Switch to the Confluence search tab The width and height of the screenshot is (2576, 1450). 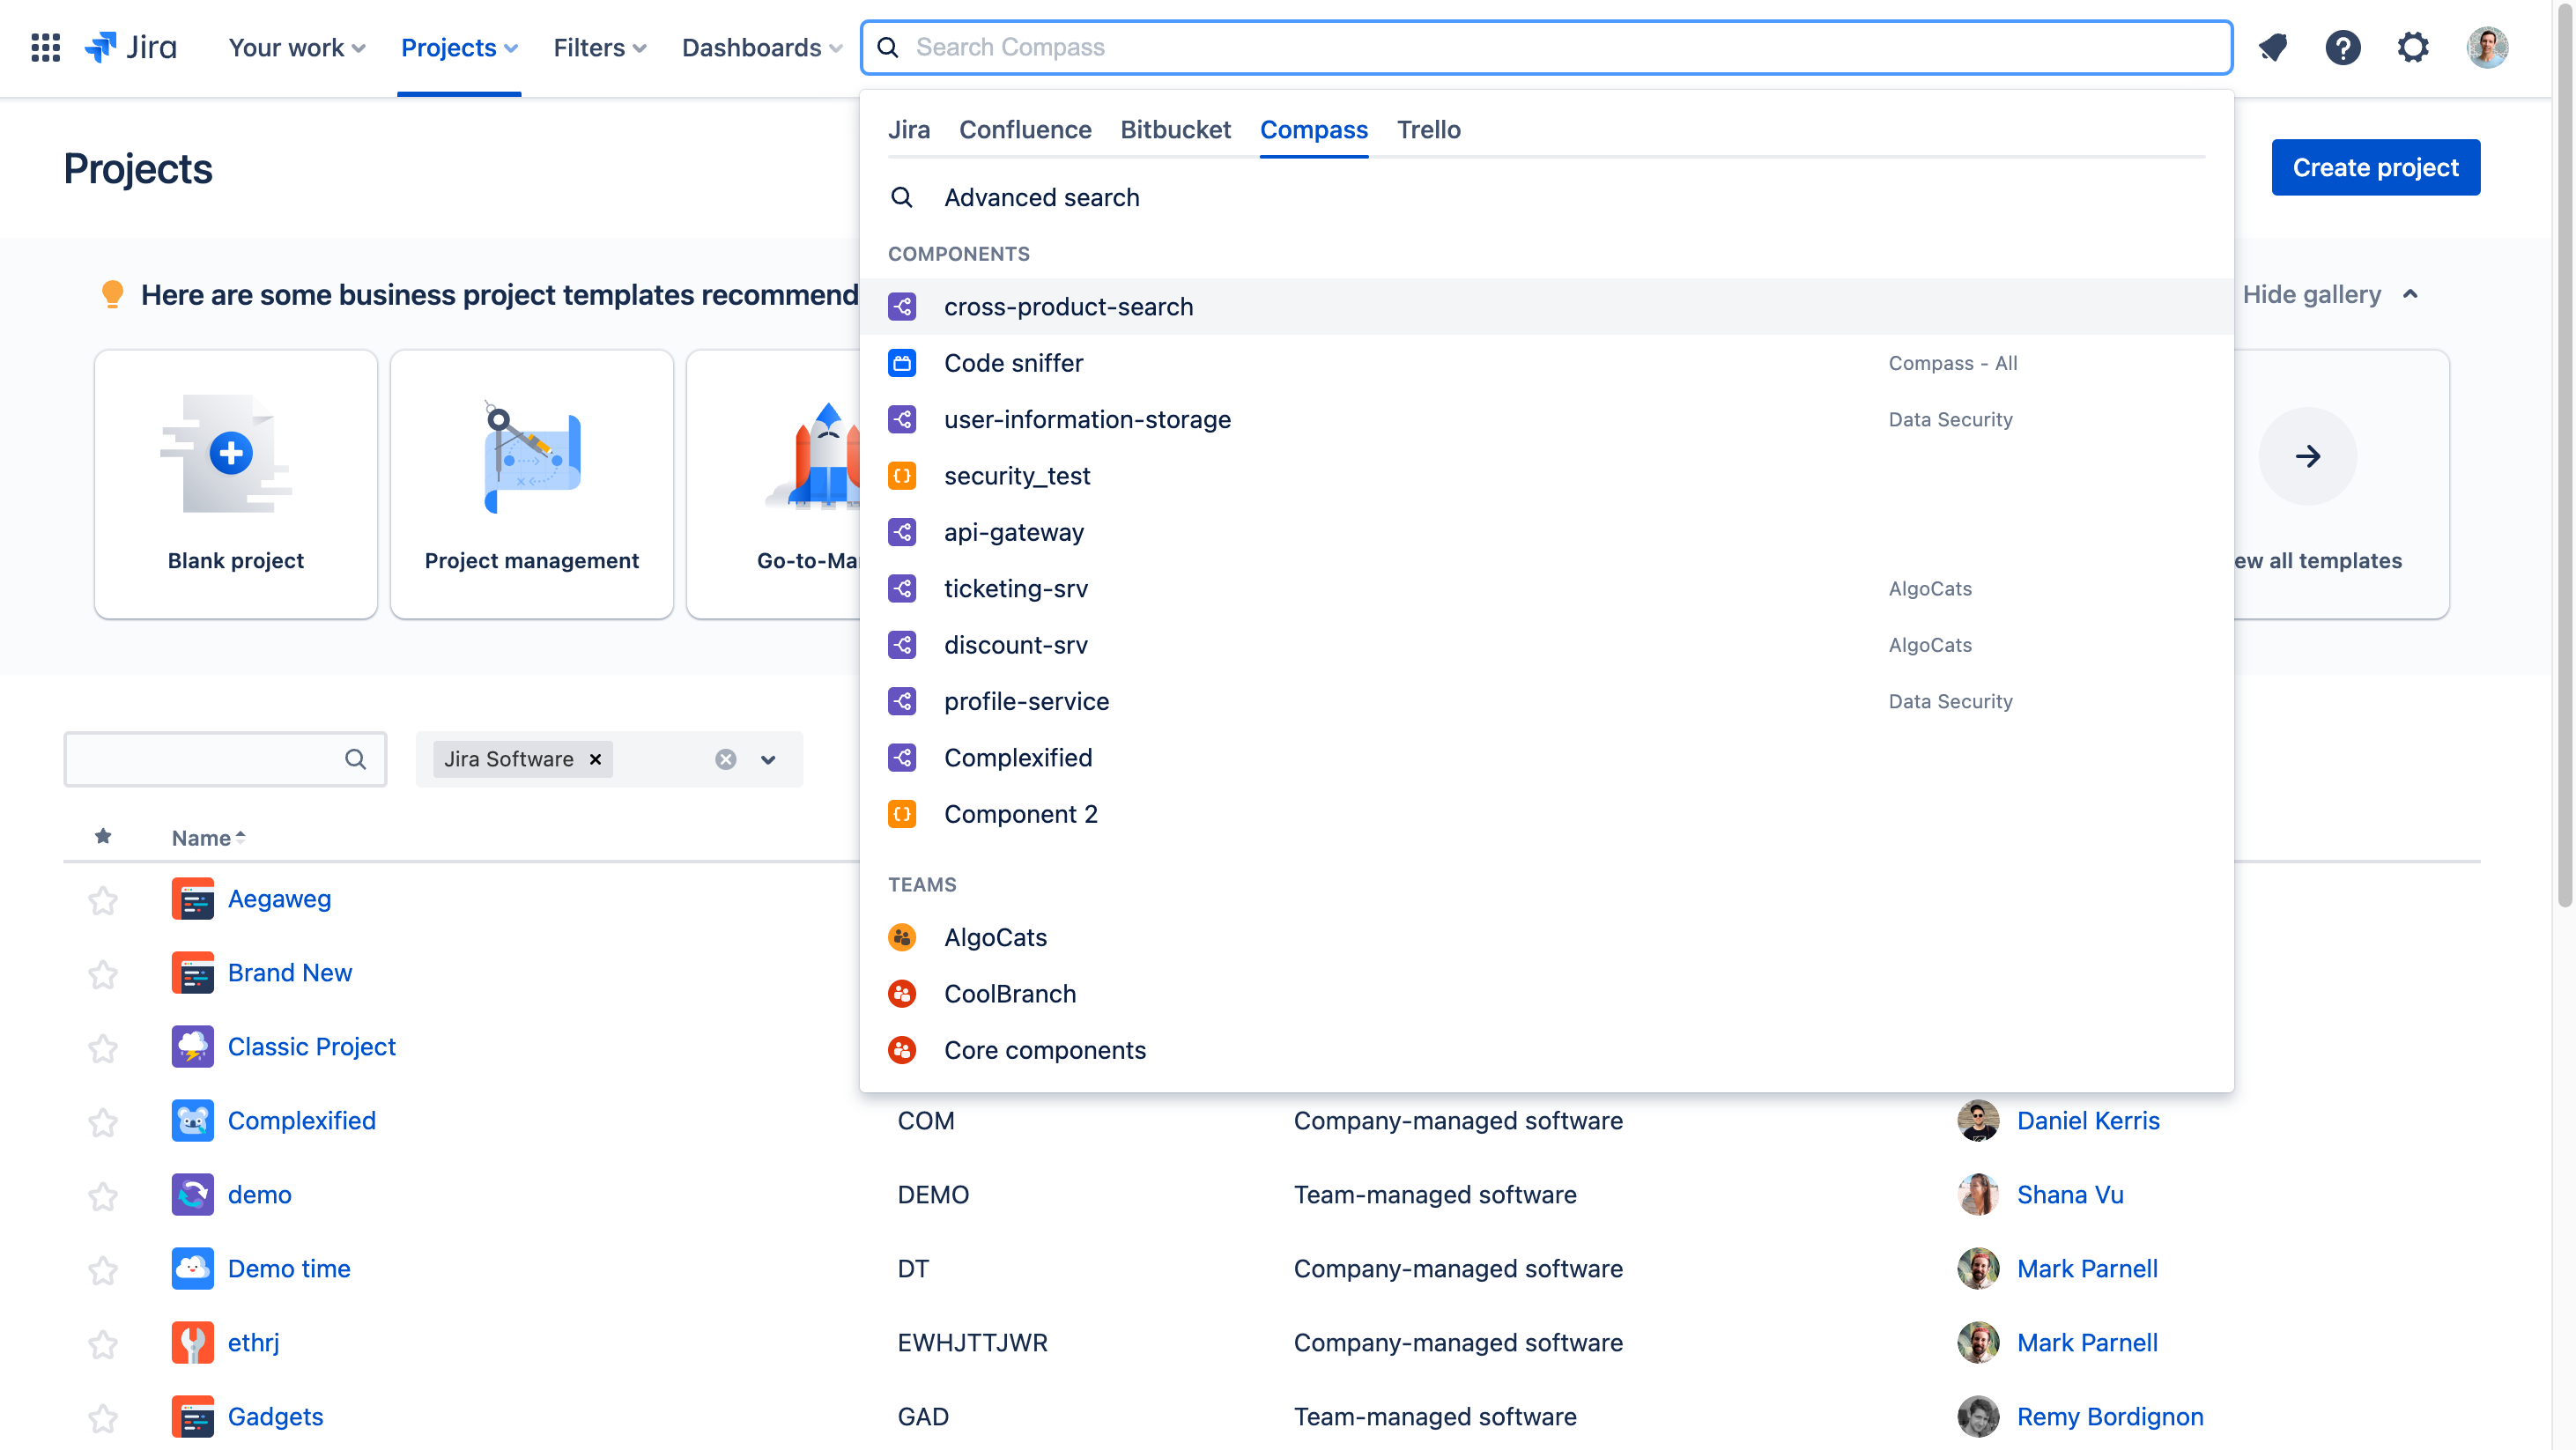click(1025, 130)
